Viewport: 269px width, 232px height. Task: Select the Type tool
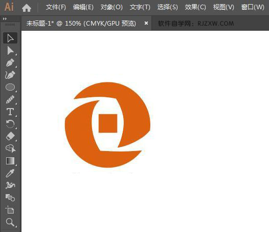click(x=10, y=112)
